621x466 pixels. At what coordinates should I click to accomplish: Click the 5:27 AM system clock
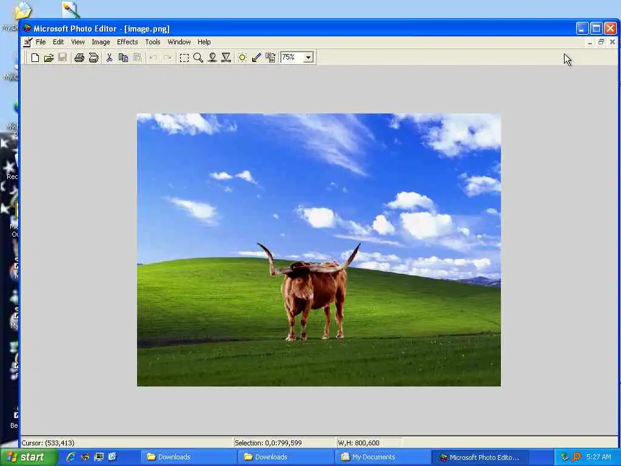coord(599,458)
